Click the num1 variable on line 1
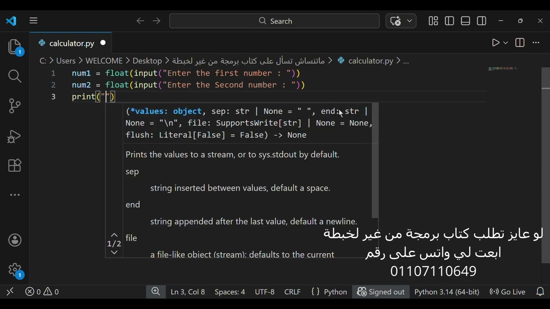 click(x=81, y=73)
